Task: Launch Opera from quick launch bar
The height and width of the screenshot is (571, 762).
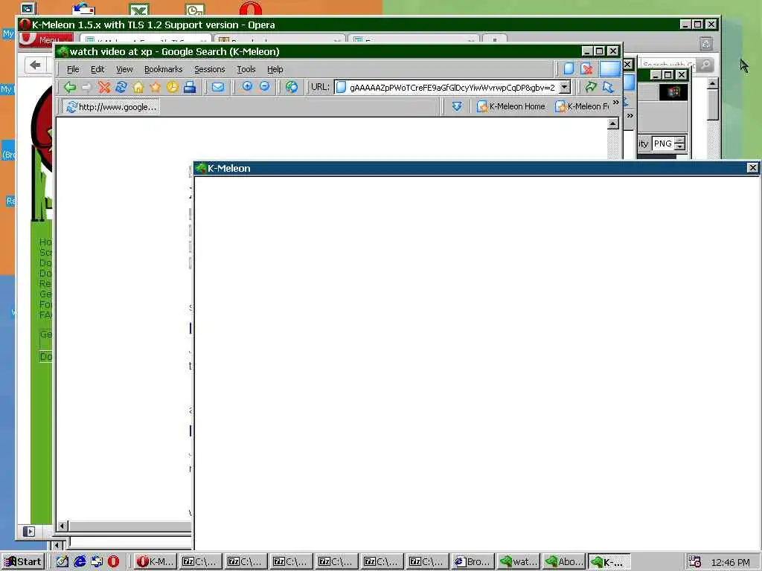Action: 113,561
